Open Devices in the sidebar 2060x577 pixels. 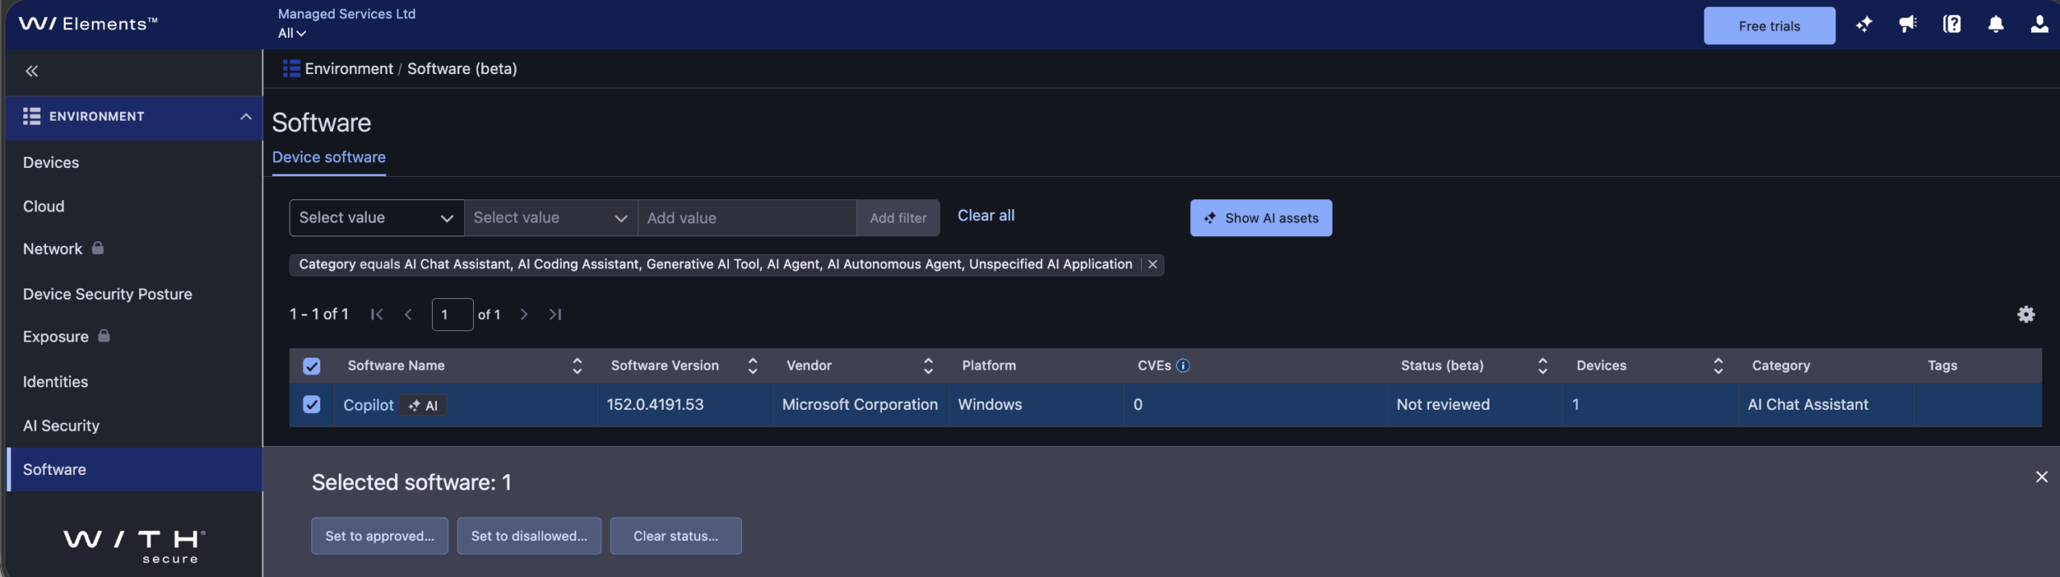(x=51, y=162)
